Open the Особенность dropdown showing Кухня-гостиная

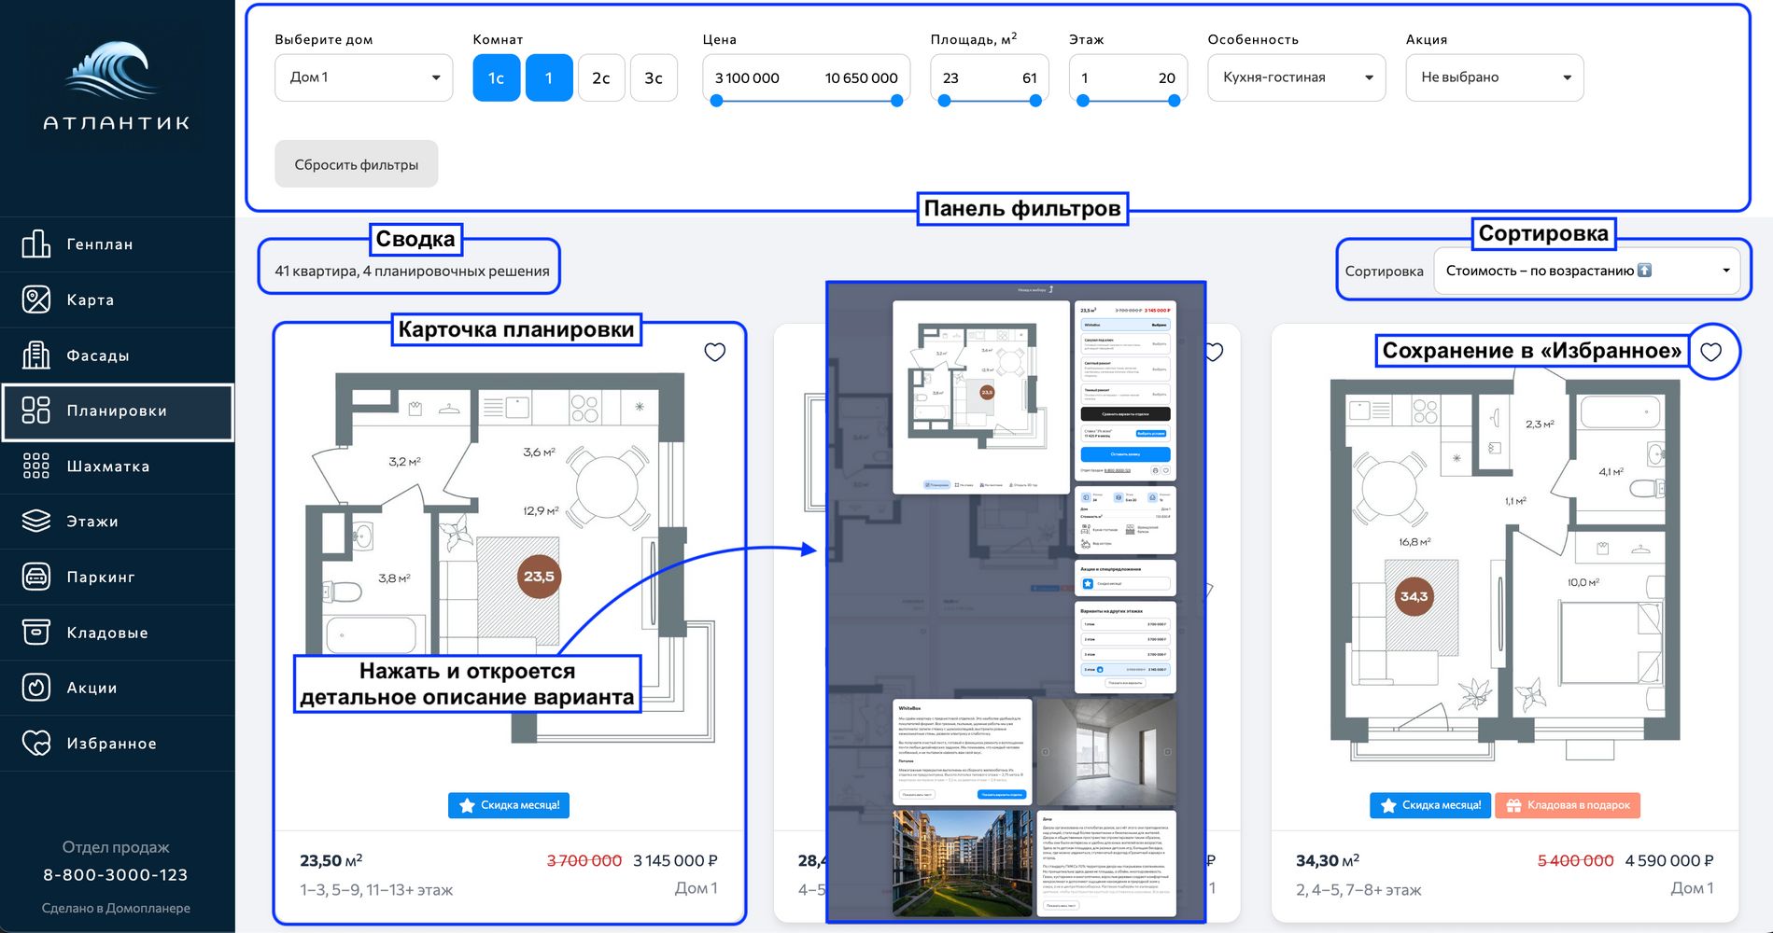click(x=1297, y=77)
